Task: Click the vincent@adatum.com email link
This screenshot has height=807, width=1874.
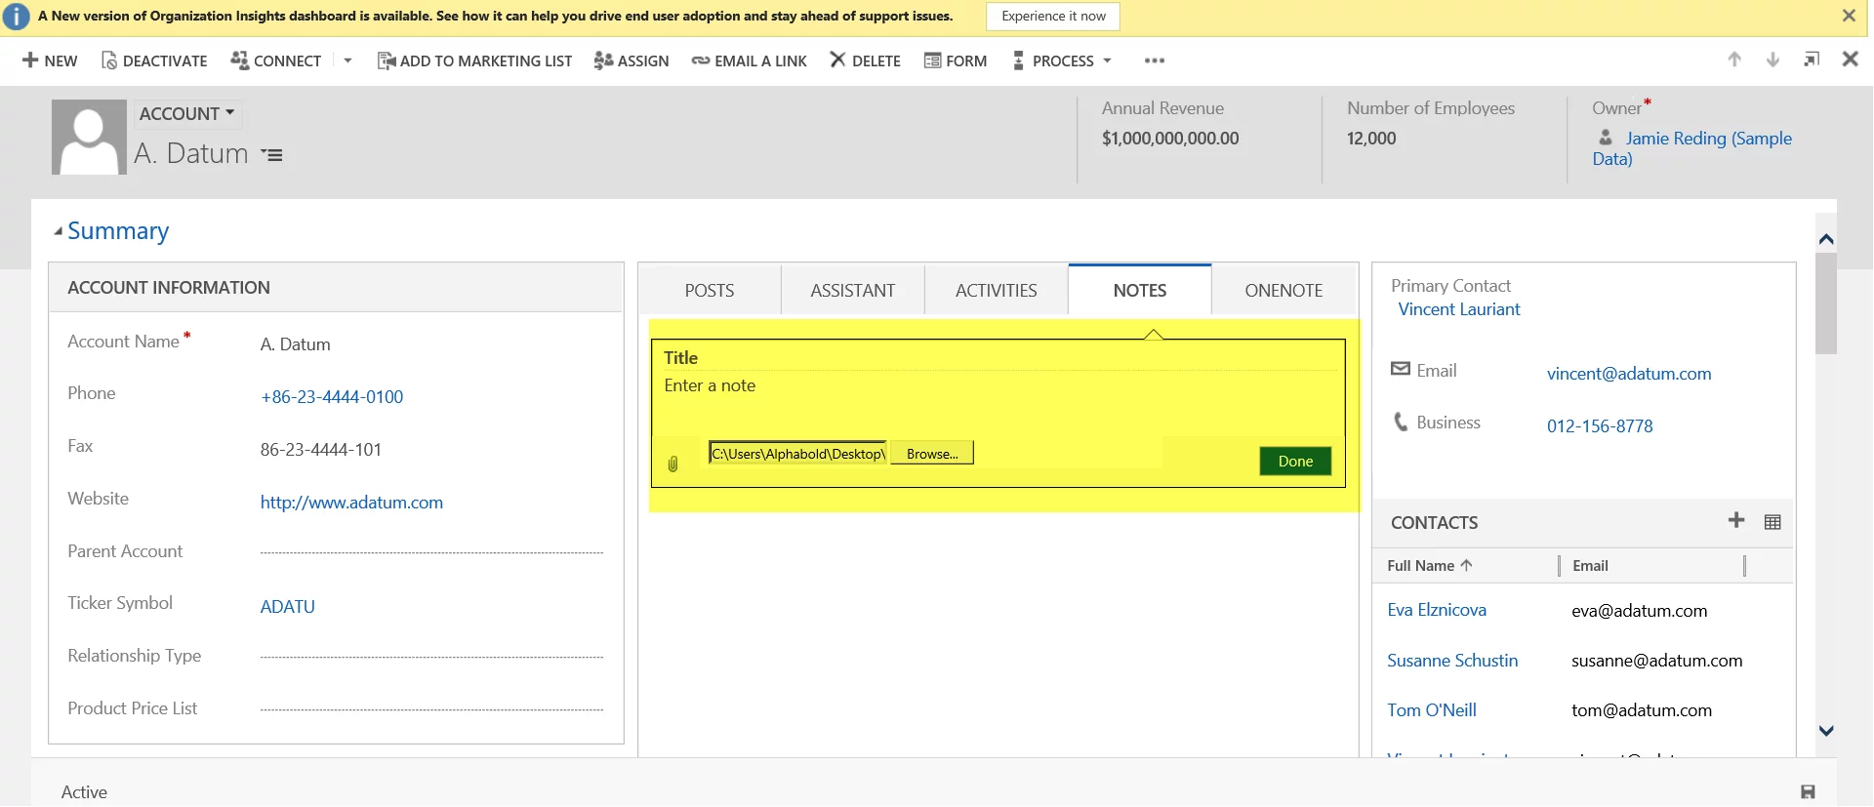Action: pos(1629,374)
